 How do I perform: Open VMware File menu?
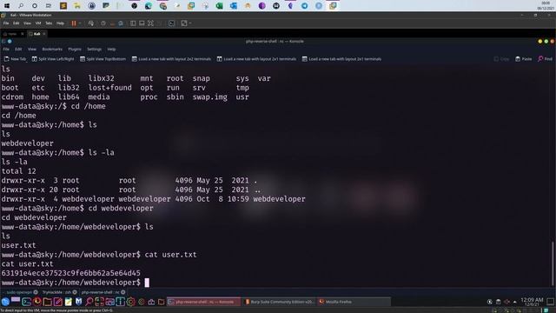6,23
